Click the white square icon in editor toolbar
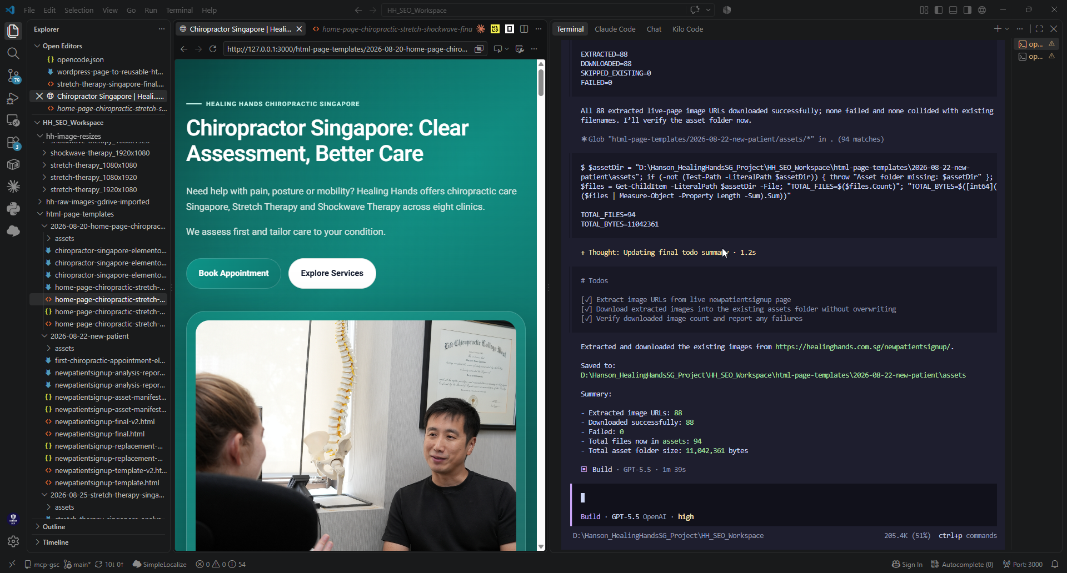 pyautogui.click(x=510, y=29)
